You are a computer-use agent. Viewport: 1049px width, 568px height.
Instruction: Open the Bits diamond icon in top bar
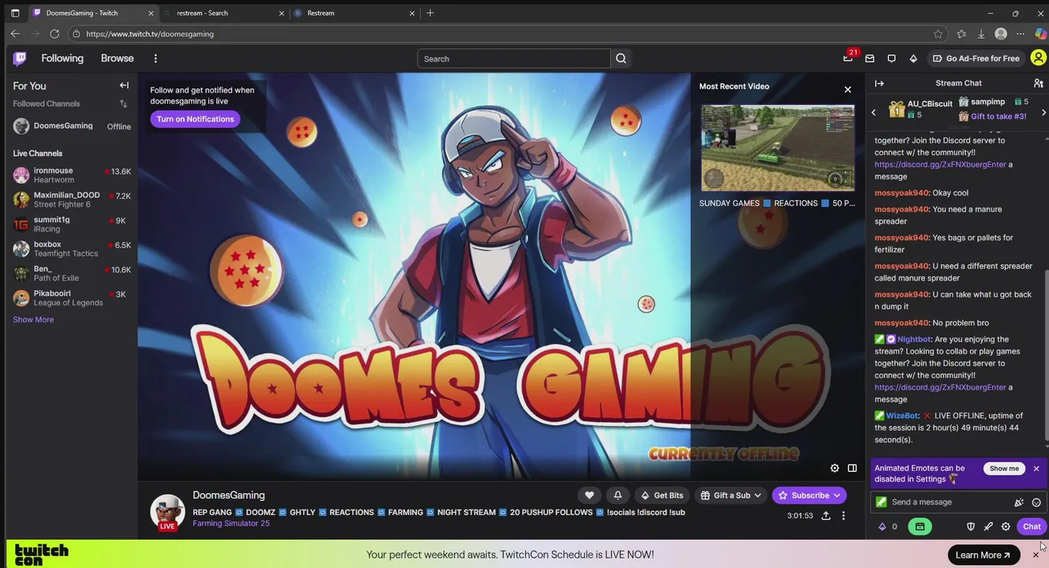[x=913, y=58]
